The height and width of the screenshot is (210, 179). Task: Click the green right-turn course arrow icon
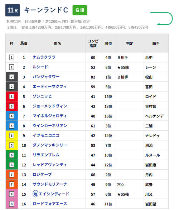click(x=161, y=19)
